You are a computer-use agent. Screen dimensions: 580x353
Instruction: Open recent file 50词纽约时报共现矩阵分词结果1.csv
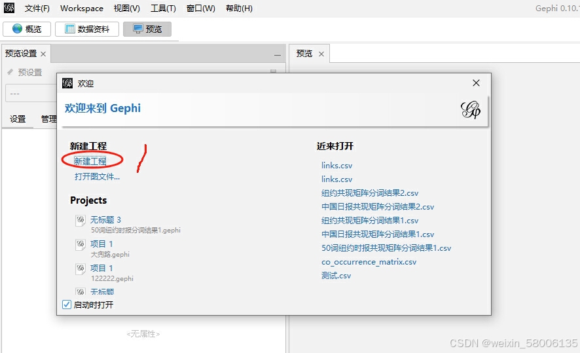coord(386,248)
